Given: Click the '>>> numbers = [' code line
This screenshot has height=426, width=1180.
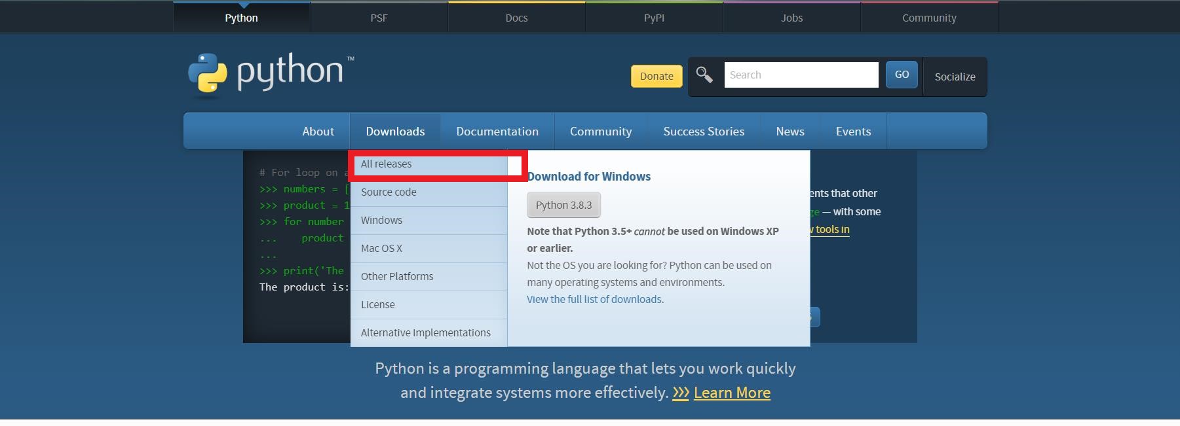Looking at the screenshot, I should coord(305,188).
